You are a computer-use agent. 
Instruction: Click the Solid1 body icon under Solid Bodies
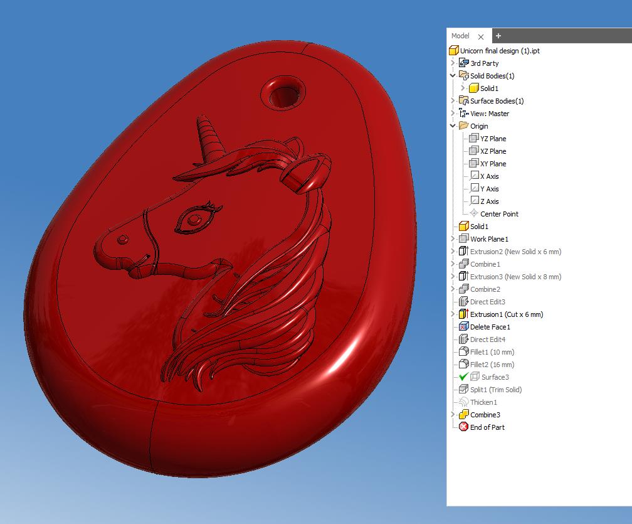tap(474, 88)
